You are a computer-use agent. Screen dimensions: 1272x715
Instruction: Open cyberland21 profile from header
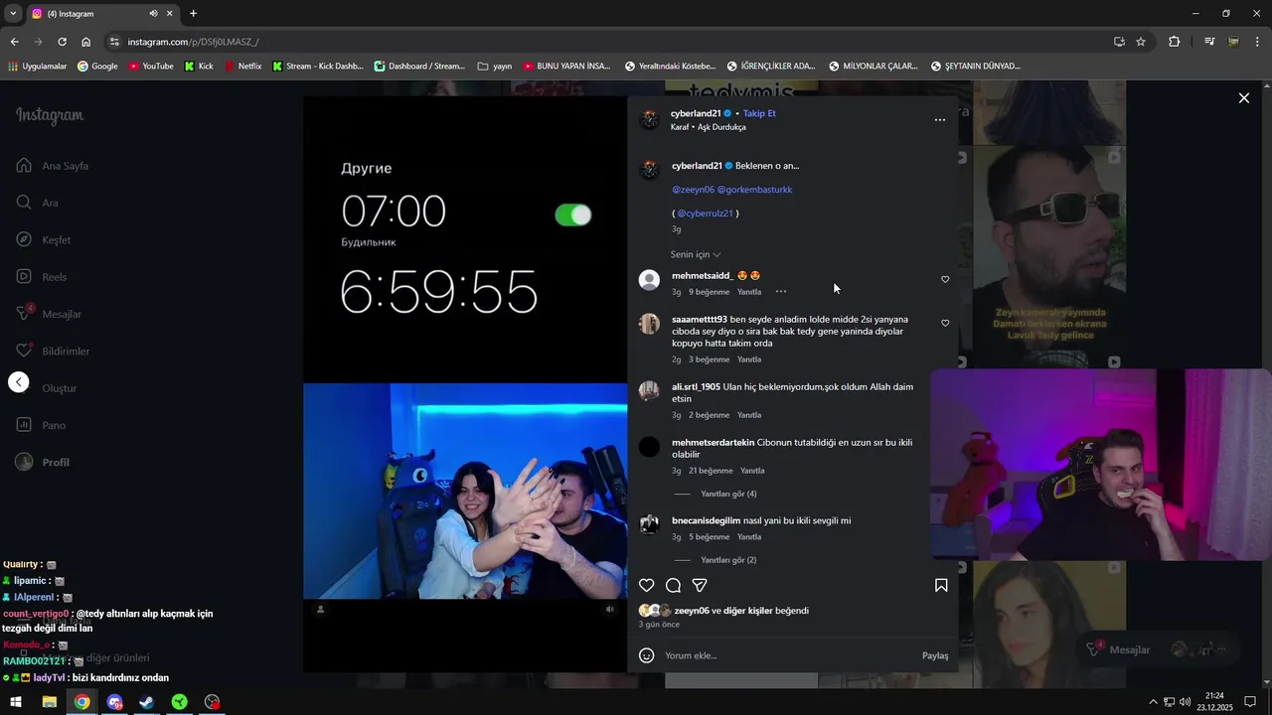click(696, 113)
